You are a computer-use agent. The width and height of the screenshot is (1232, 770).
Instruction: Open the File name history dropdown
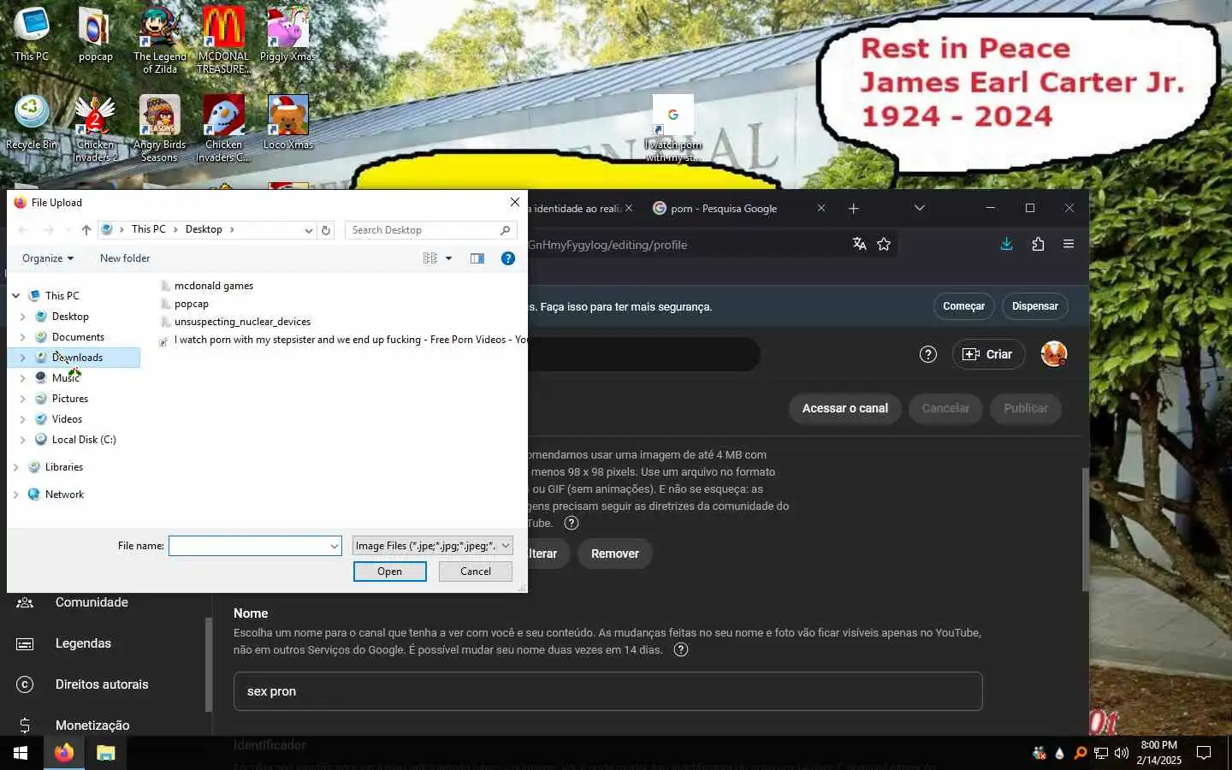pyautogui.click(x=335, y=546)
